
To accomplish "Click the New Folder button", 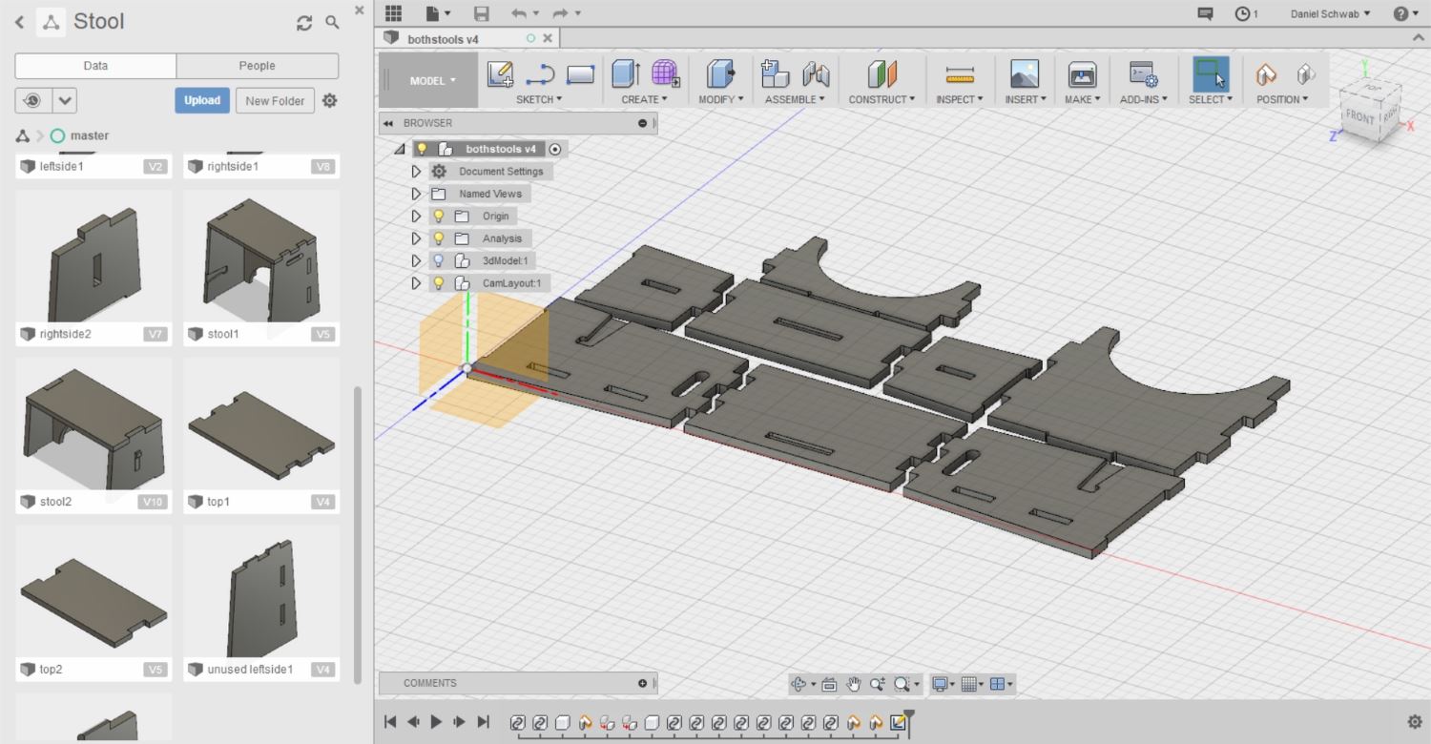I will click(275, 100).
